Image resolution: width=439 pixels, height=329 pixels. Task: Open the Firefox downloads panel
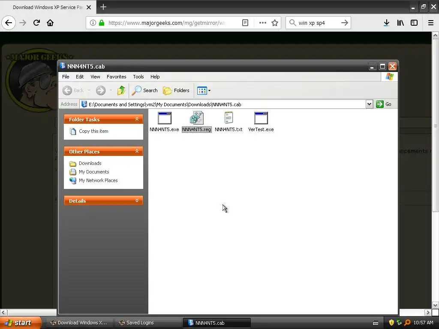coord(387,23)
